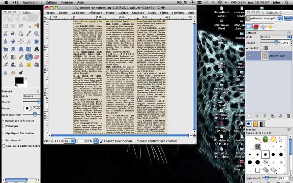Viewport: 293px width, 183px height.
Task: Click the Spotlight search icon in menu bar
Action: (287, 3)
